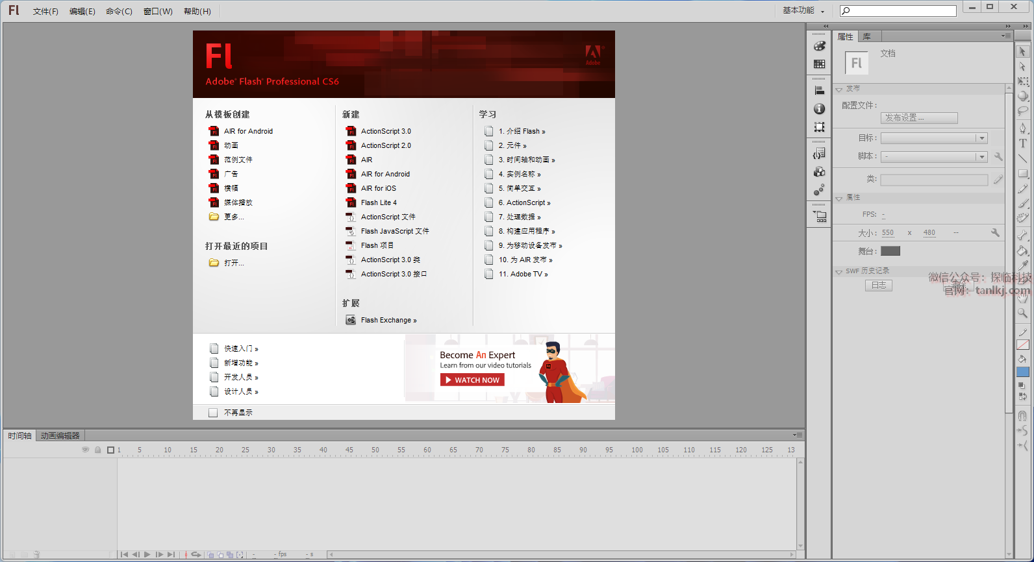Image resolution: width=1034 pixels, height=562 pixels.
Task: Select the Pencil tool
Action: (x=1022, y=188)
